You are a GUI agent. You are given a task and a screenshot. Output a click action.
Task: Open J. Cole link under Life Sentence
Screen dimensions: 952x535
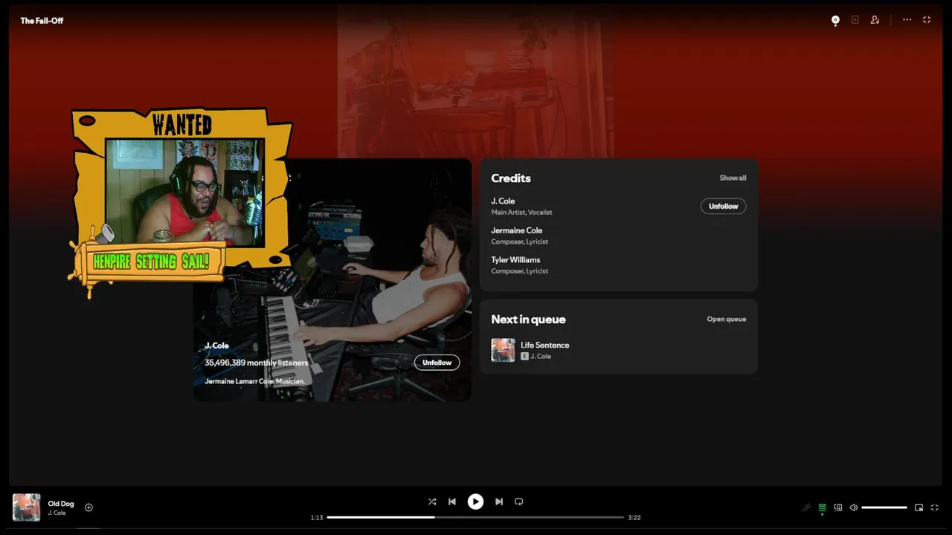[x=541, y=356]
